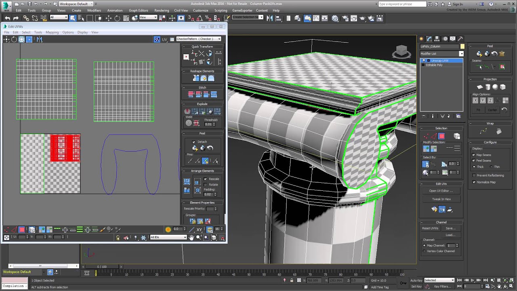Image resolution: width=517 pixels, height=291 pixels.
Task: Toggle the Rescale checkbox in Arrange Elements
Action: 206,179
